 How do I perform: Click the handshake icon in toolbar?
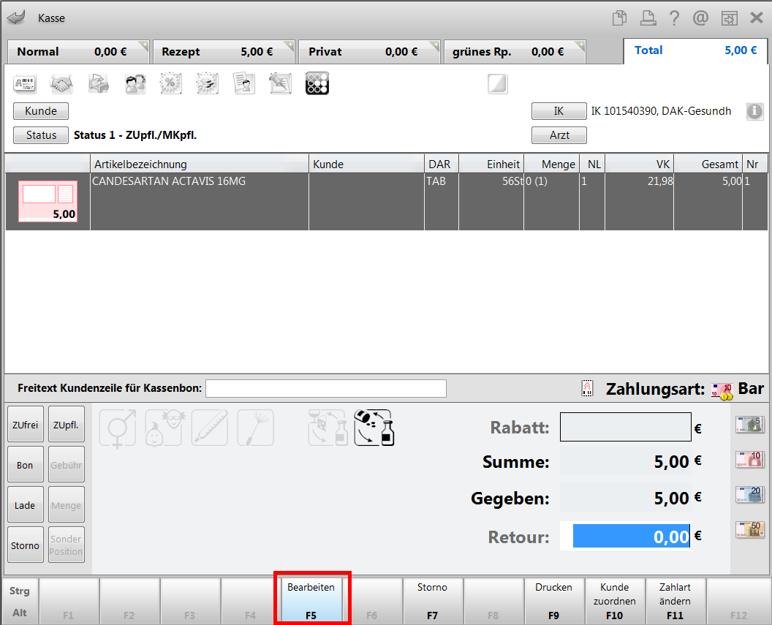(61, 84)
